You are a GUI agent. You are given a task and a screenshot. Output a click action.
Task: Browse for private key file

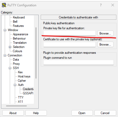click(105, 33)
